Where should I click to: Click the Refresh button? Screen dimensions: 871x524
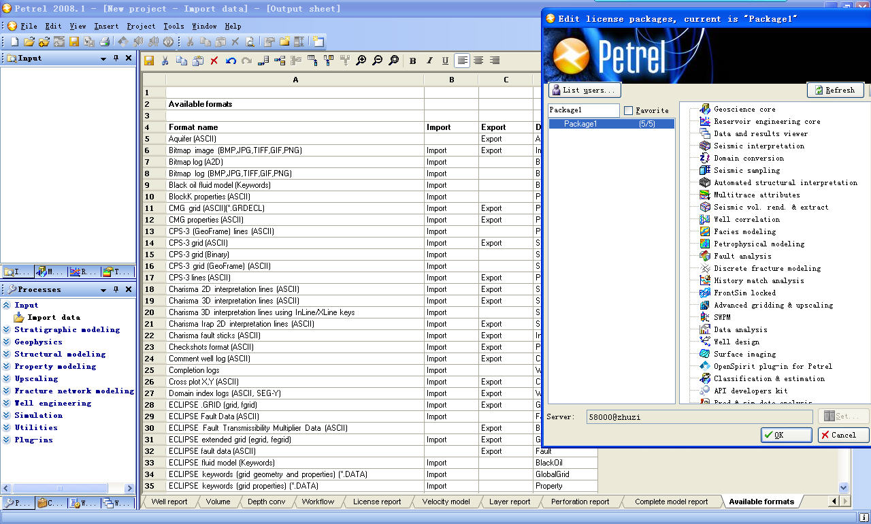coord(836,90)
